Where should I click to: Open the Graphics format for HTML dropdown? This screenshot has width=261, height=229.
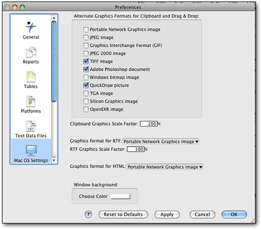(165, 167)
